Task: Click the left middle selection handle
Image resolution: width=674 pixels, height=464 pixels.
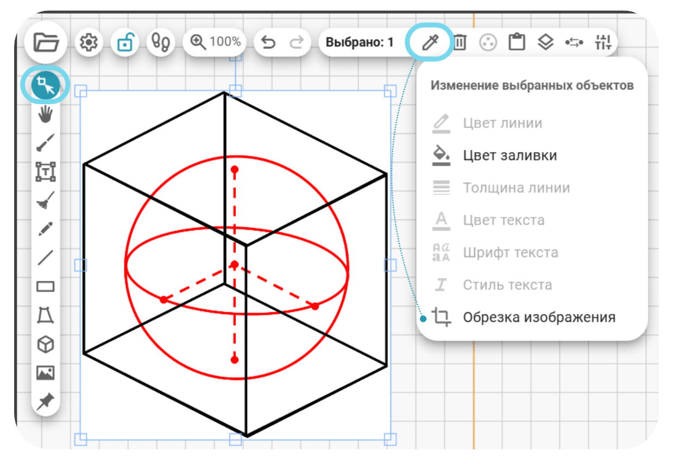Action: click(80, 265)
